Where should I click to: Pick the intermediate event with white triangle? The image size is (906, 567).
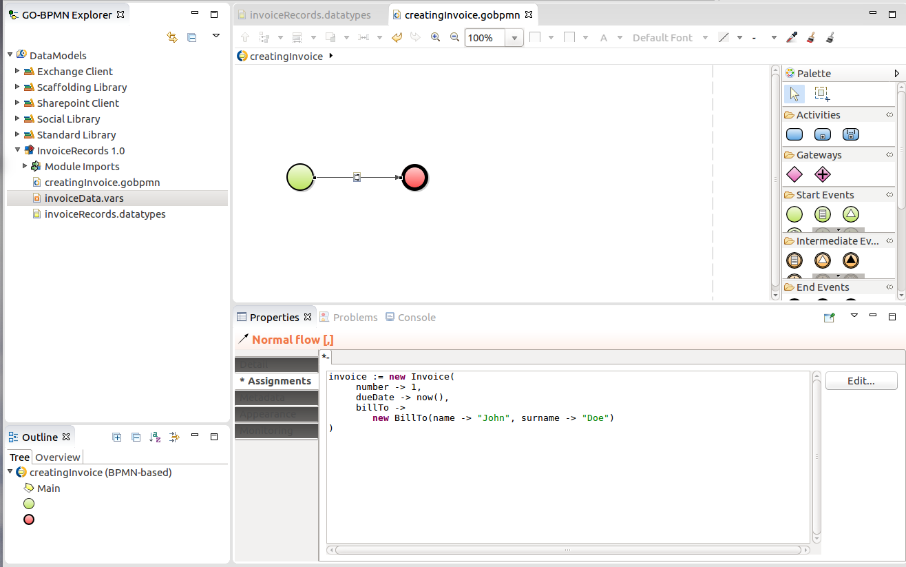[823, 260]
